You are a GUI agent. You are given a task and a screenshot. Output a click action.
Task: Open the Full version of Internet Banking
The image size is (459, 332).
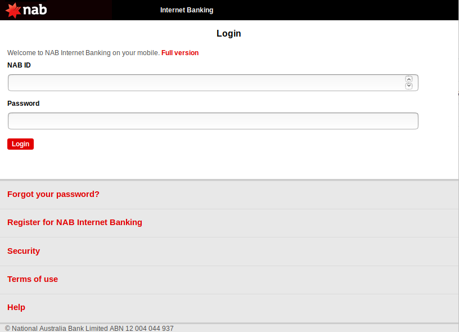pos(179,52)
